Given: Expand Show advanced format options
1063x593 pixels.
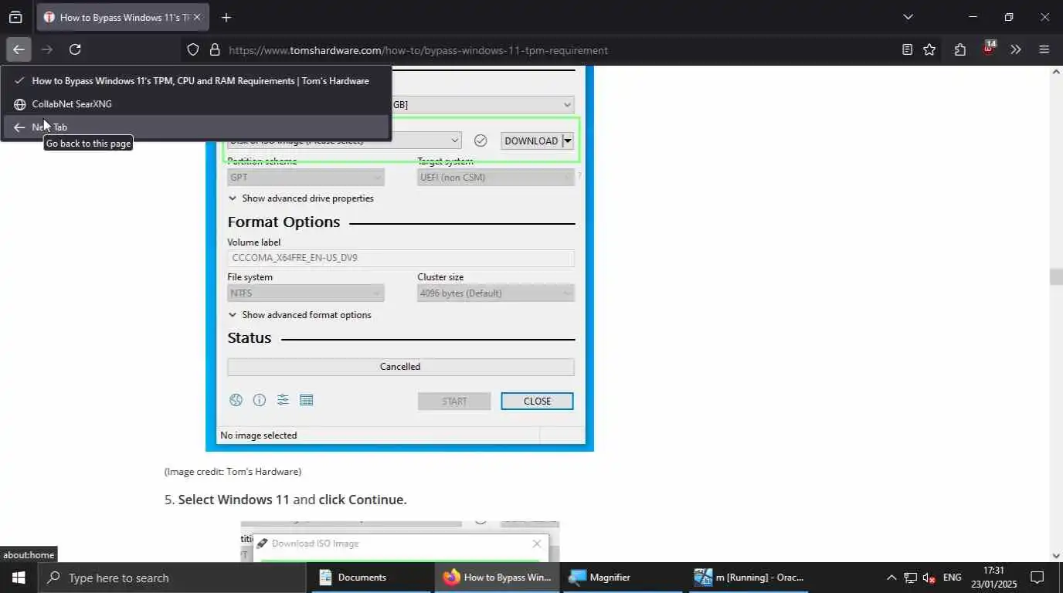Looking at the screenshot, I should (x=300, y=315).
